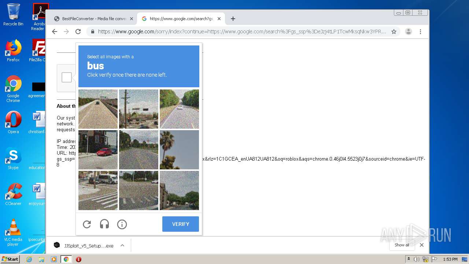
Task: Select the captcha tile with the white bus
Action: 98,190
